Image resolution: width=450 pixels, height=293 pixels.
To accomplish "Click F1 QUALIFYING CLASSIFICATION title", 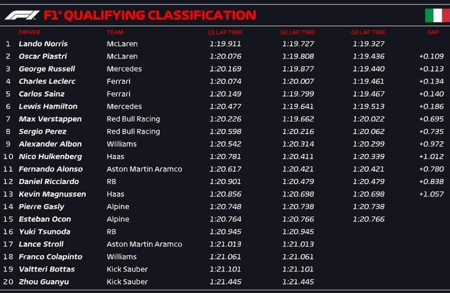I will coord(149,15).
